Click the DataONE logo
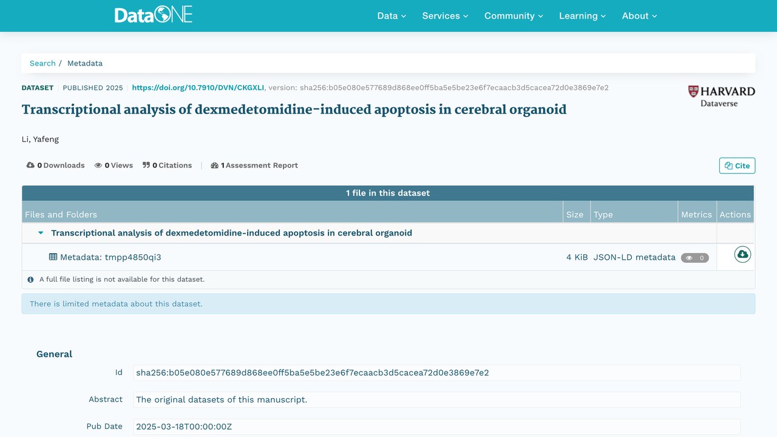This screenshot has height=437, width=777. coord(154,15)
